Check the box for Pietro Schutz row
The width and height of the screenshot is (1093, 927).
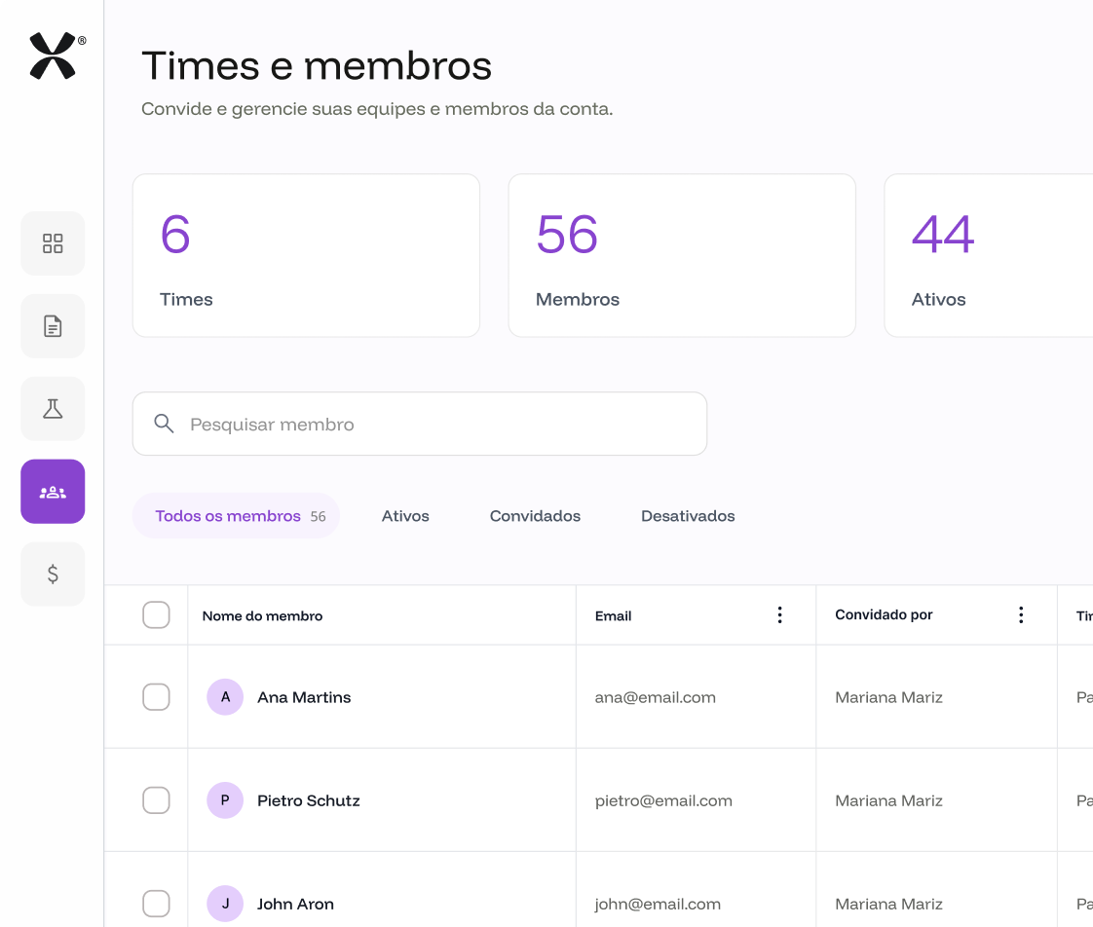tap(156, 800)
